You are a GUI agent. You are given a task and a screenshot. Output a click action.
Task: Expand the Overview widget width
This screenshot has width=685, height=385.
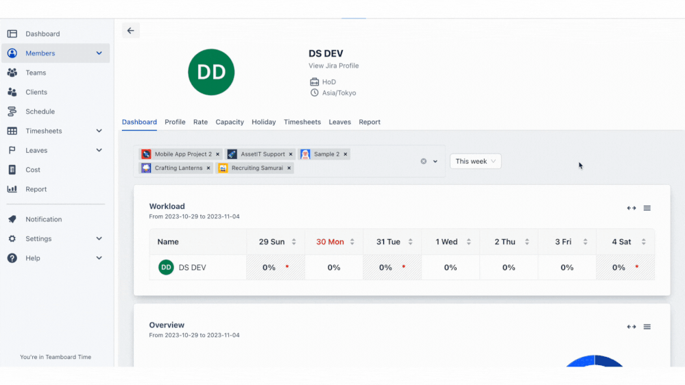point(632,327)
